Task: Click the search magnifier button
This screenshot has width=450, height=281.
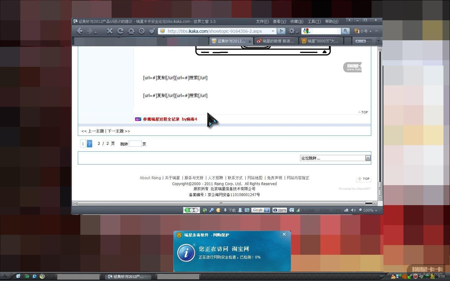Action: (346, 31)
